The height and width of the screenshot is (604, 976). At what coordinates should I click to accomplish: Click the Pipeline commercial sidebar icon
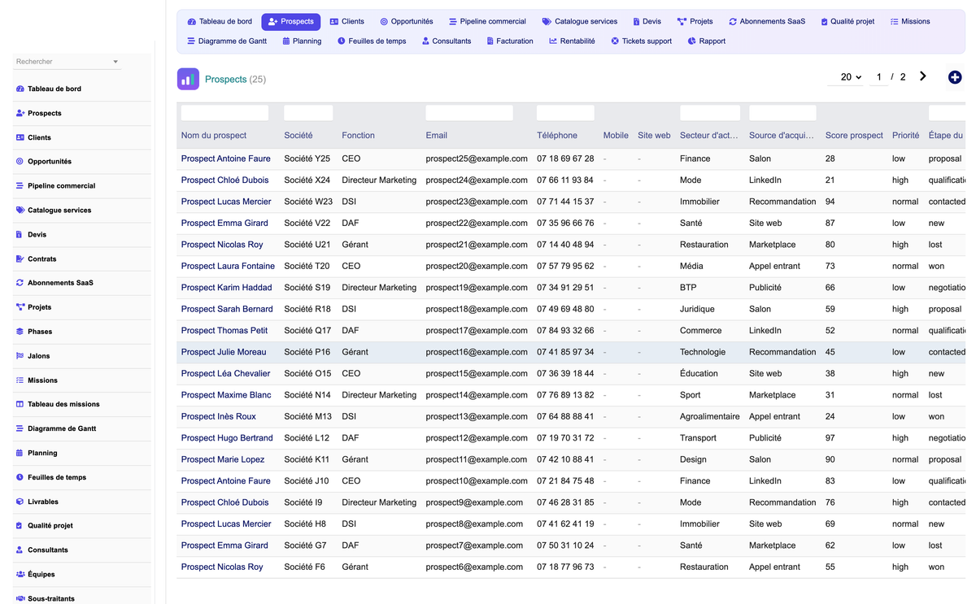click(x=20, y=185)
